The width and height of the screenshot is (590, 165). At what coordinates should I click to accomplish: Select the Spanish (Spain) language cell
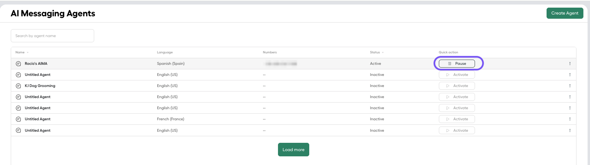pos(171,63)
